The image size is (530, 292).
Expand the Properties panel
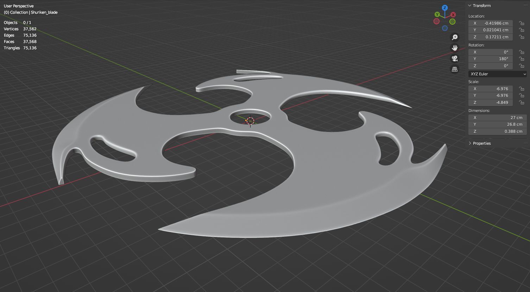[469, 143]
